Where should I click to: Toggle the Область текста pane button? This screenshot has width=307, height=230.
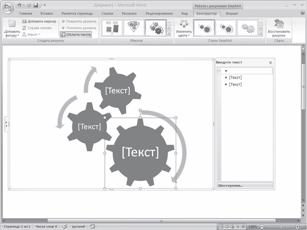pos(76,35)
